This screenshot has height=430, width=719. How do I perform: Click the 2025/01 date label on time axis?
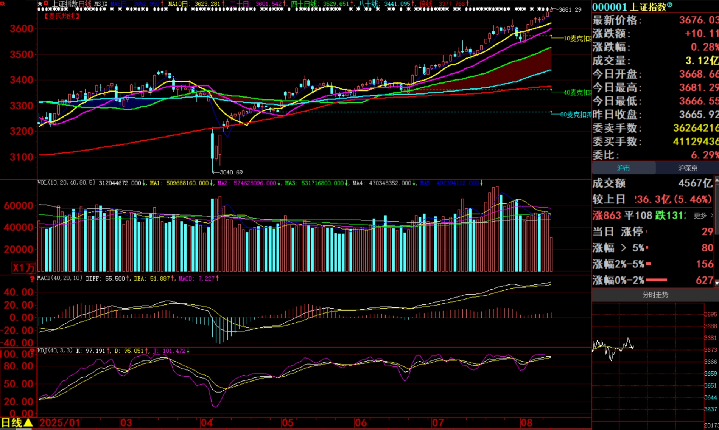click(59, 423)
